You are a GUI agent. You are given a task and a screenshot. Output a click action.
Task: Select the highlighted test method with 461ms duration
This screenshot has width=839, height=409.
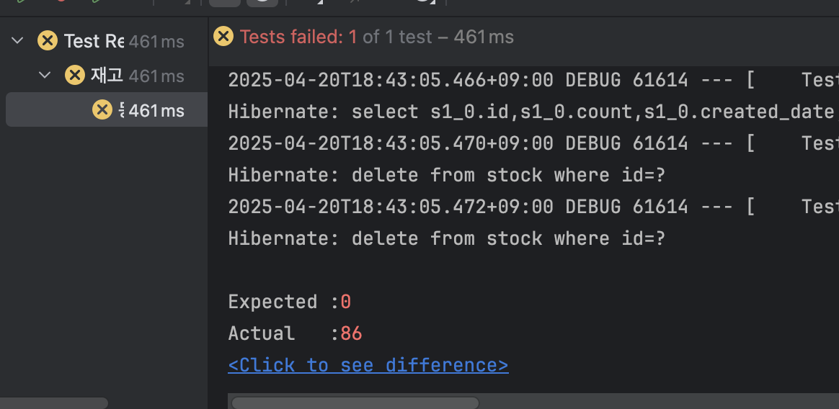pos(107,109)
